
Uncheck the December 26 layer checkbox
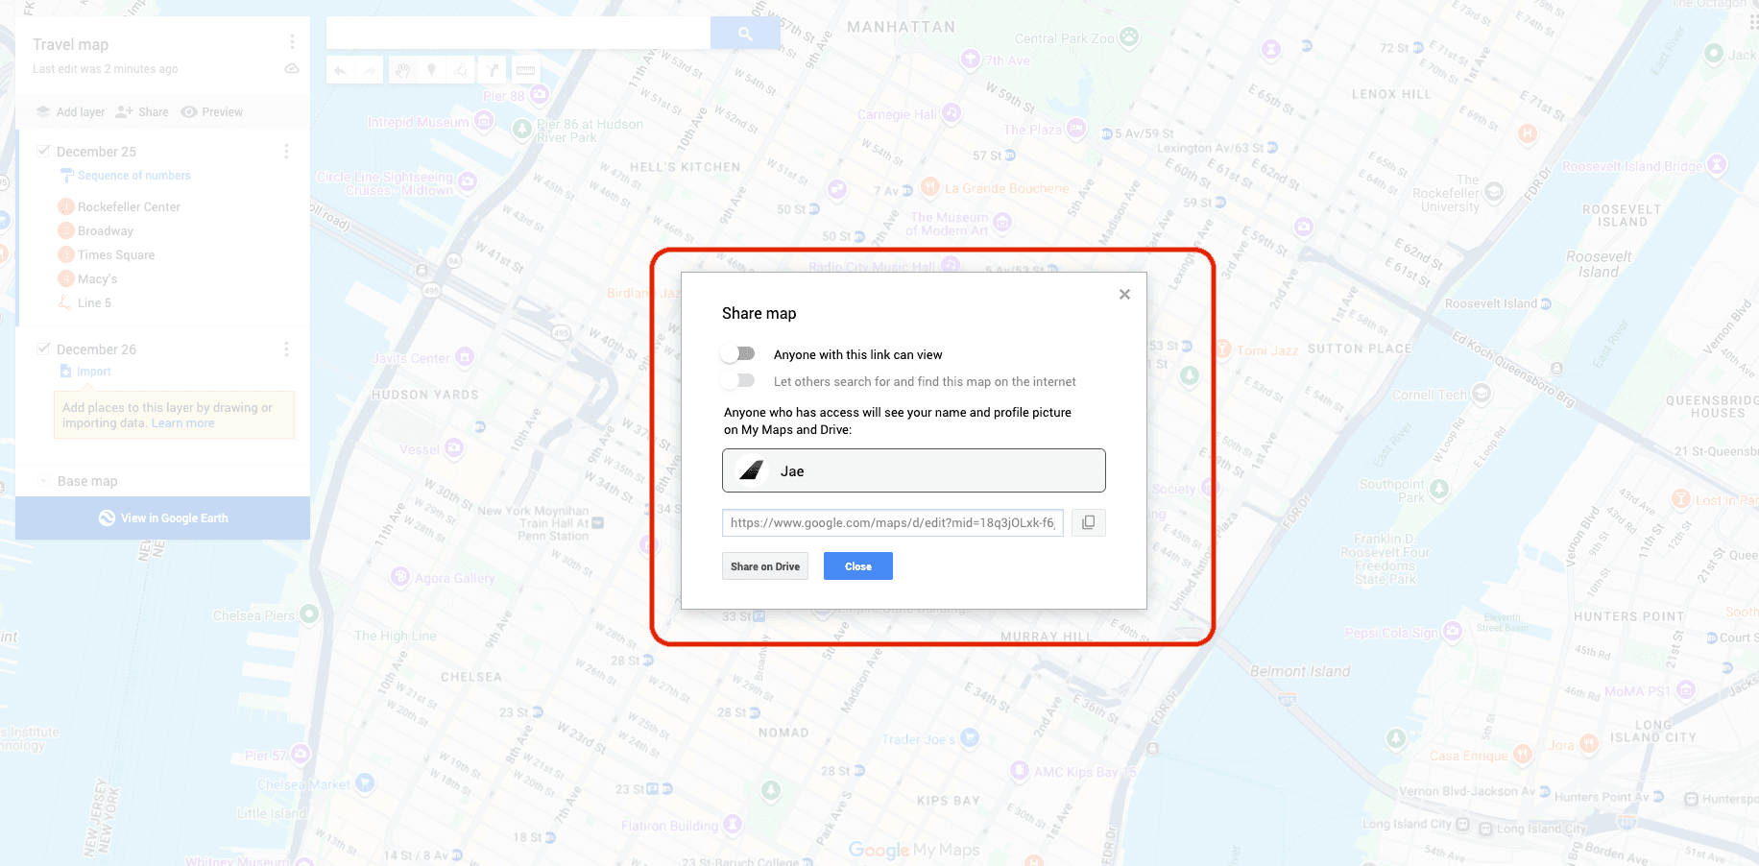coord(43,349)
